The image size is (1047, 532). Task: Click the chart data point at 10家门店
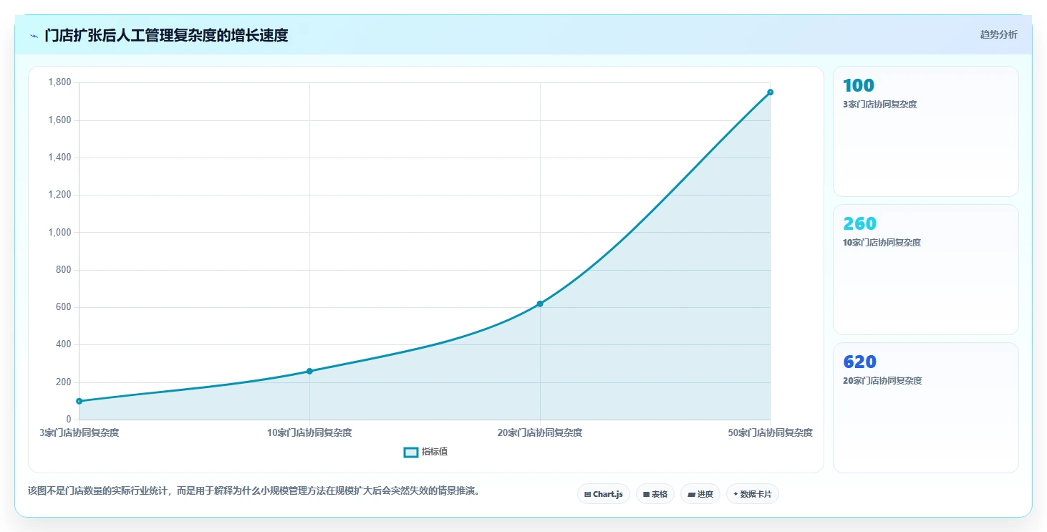coord(309,371)
